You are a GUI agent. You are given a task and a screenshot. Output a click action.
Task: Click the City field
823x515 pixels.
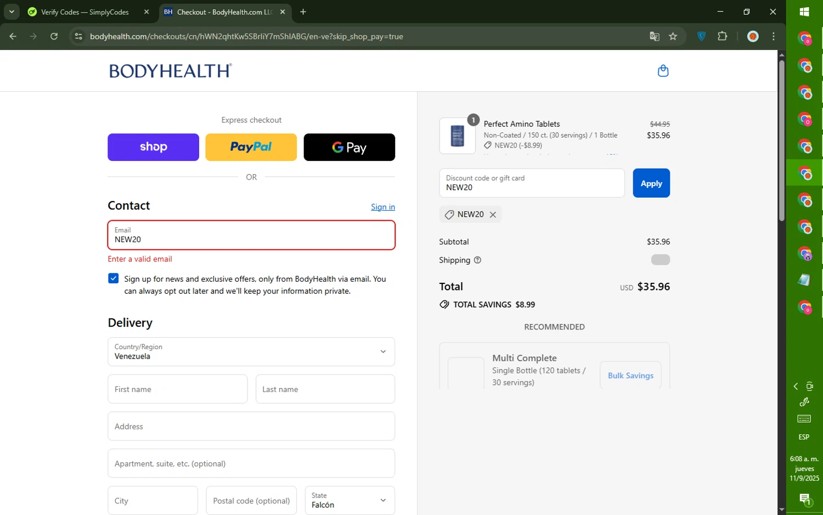point(153,500)
